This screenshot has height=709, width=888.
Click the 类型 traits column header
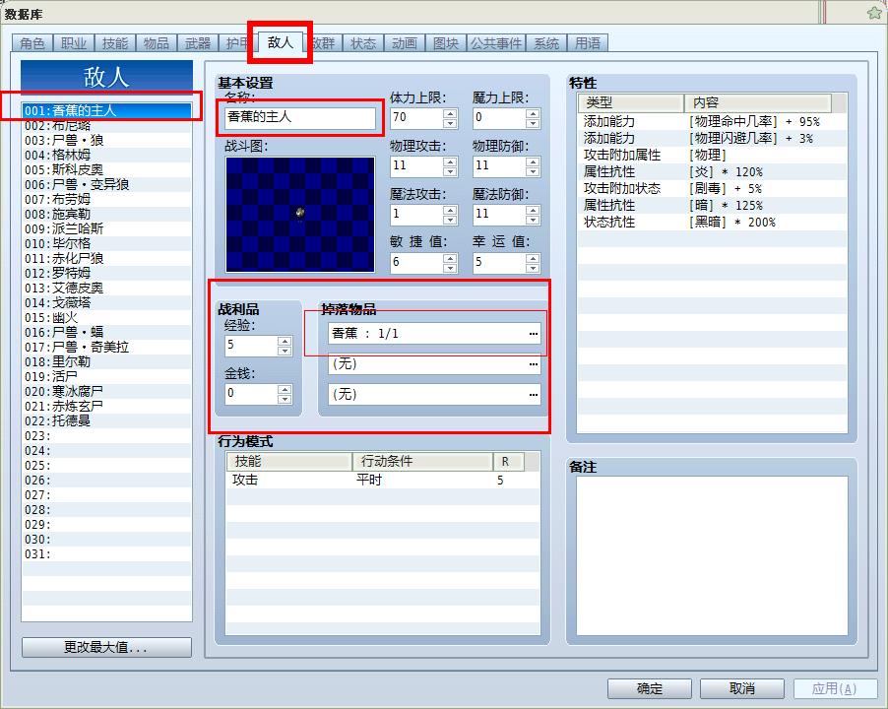631,102
